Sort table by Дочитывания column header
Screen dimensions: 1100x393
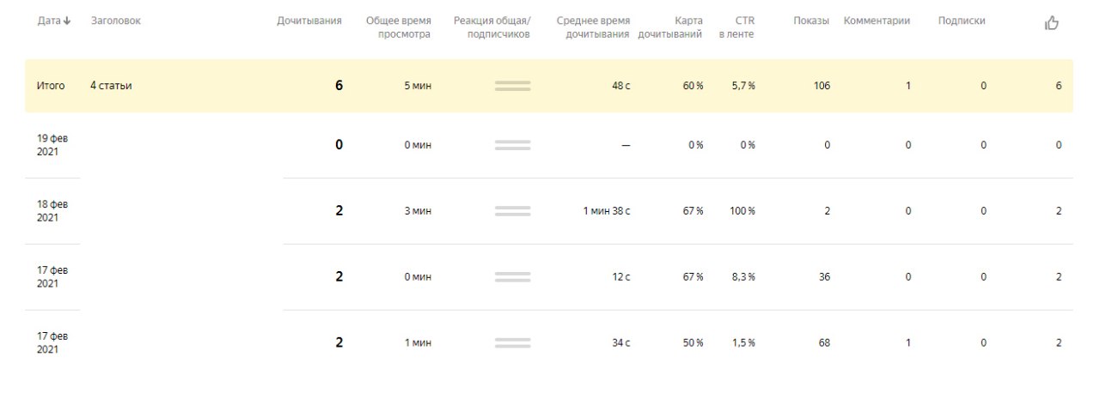[x=309, y=21]
